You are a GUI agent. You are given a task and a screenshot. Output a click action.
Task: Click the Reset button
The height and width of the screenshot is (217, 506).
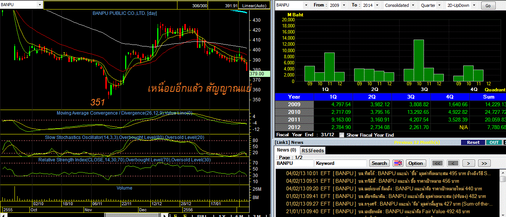473,142
